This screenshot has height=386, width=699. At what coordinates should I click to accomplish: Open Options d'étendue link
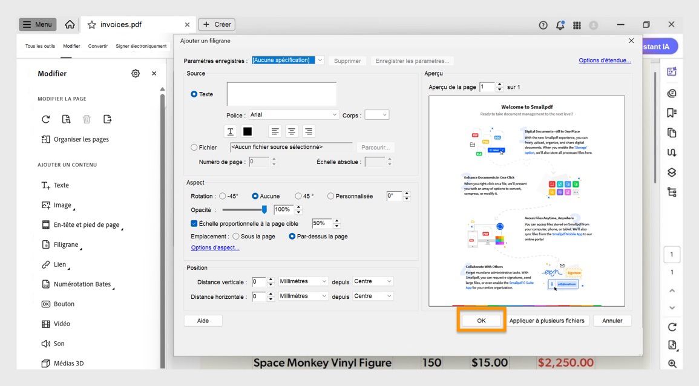[605, 61]
